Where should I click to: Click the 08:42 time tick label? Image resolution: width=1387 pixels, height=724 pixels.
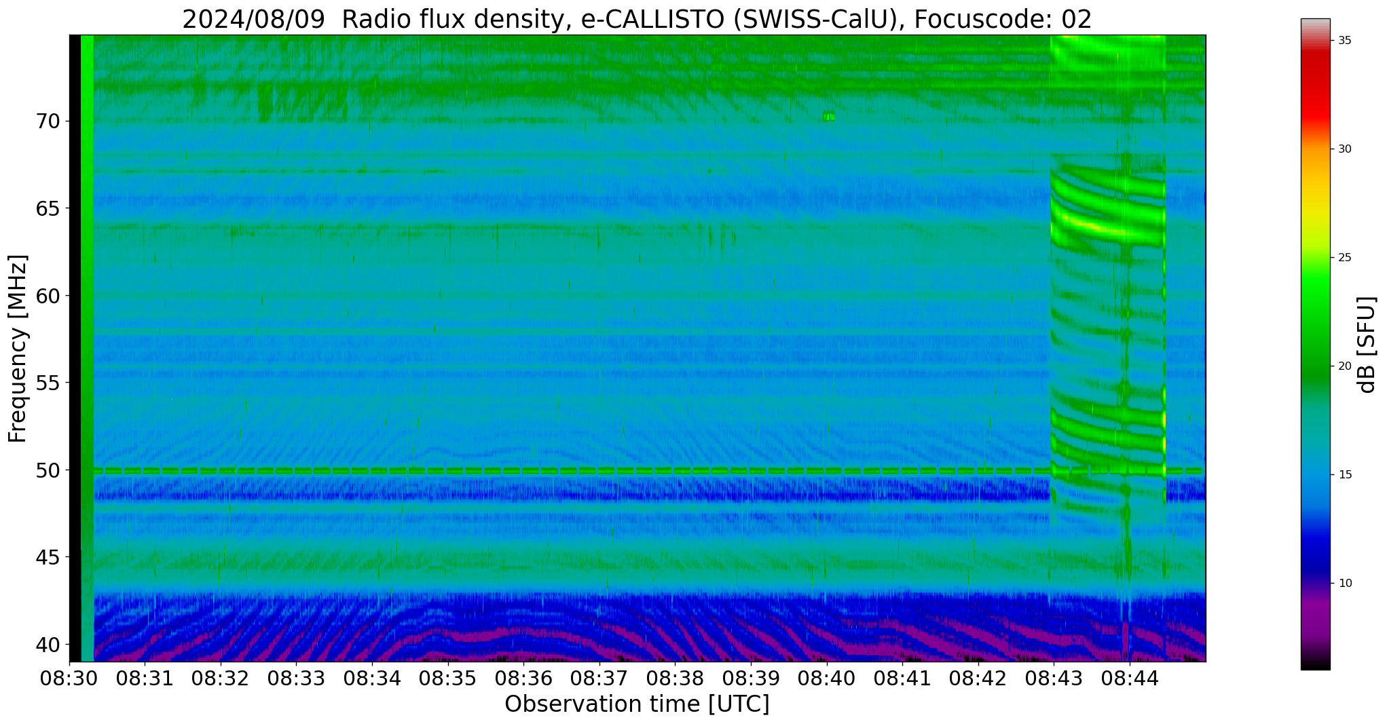point(978,679)
